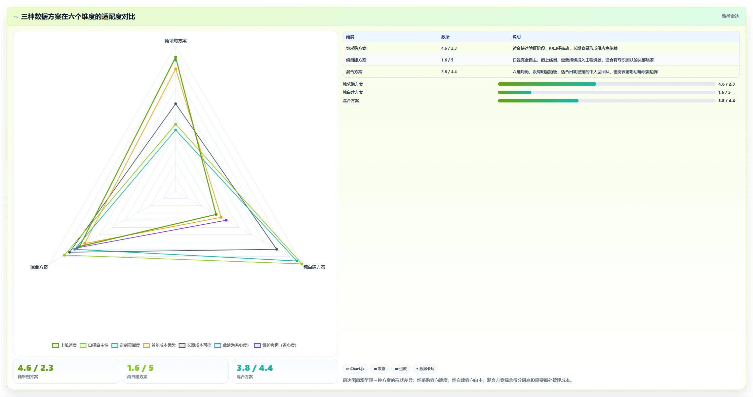Click the 纯自建方案 progress bar

(x=606, y=92)
